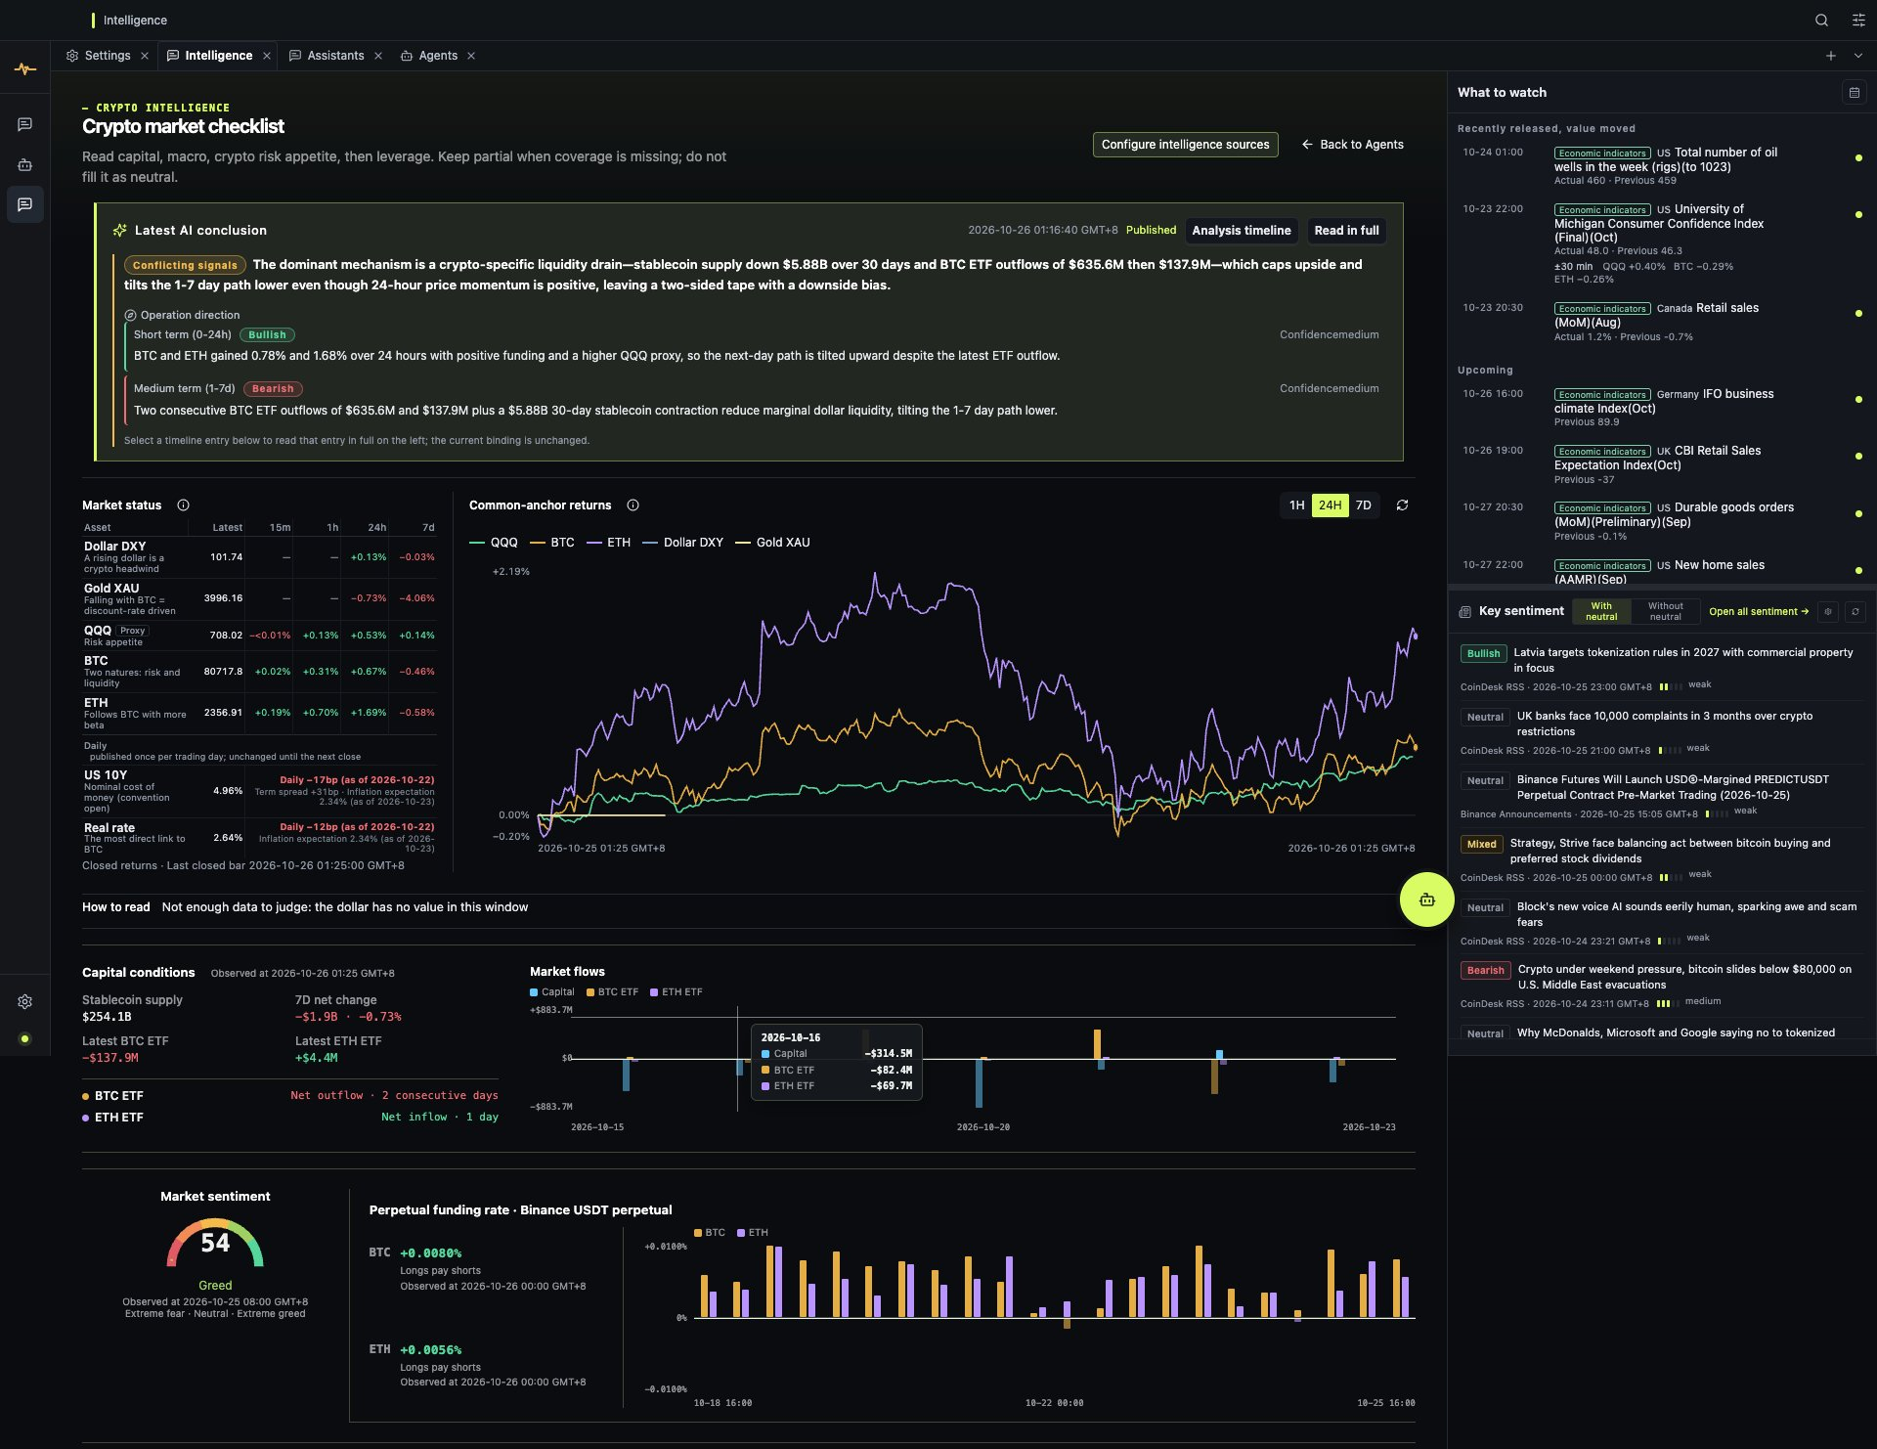Viewport: 1877px width, 1449px height.
Task: Click the search icon in top bar
Action: pos(1821,20)
